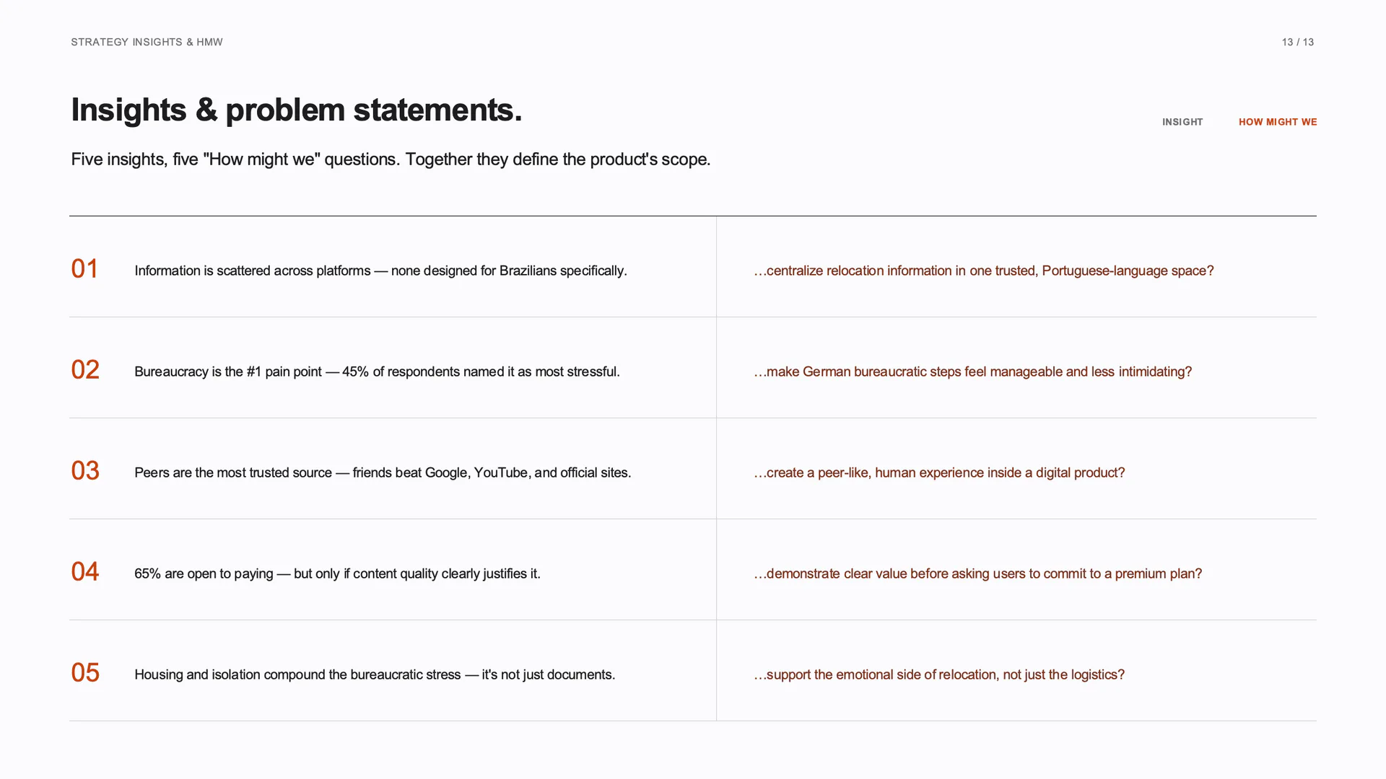Click the 03 insight number
Viewport: 1386px width, 779px height.
click(x=85, y=471)
